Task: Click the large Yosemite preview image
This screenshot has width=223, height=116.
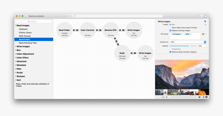Action: [x=182, y=74]
